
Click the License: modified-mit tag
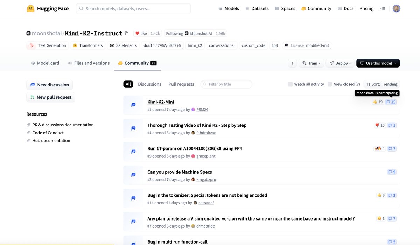pos(307,45)
